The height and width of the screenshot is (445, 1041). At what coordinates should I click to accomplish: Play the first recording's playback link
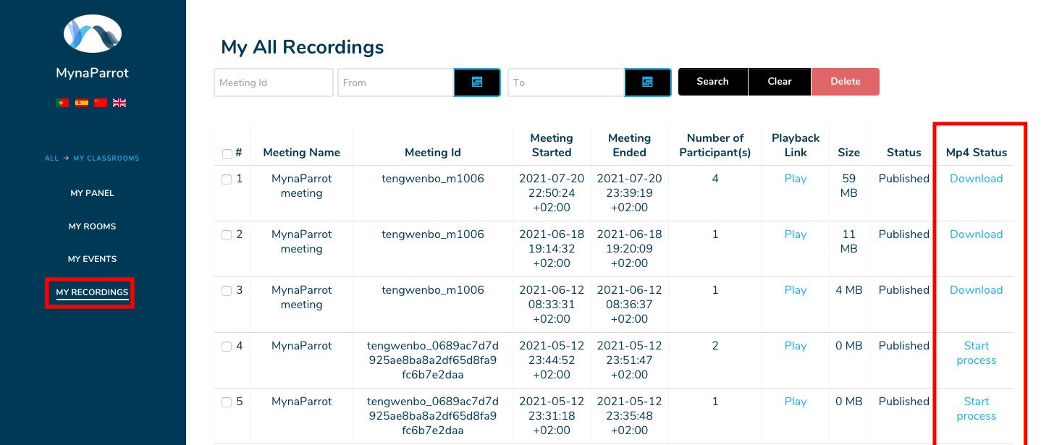tap(796, 179)
